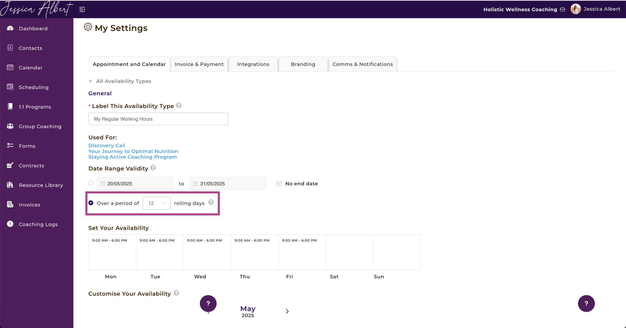Click Friday availability 9:00 AM - 6:00 PM

[x=299, y=240]
